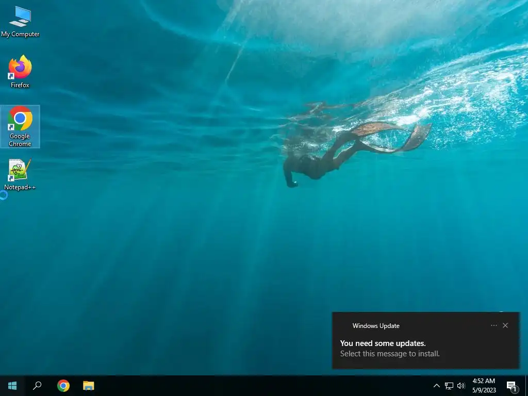Click "You need some updates." message
Image resolution: width=528 pixels, height=396 pixels.
coord(383,343)
